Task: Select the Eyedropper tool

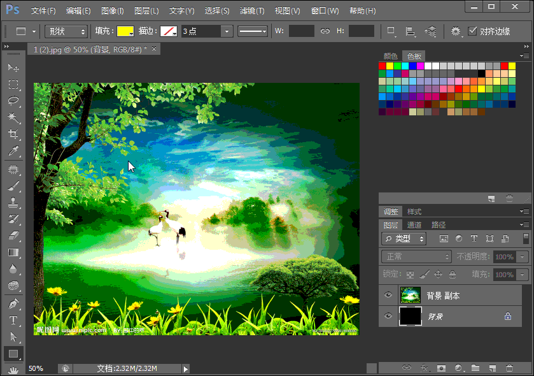Action: 13,151
